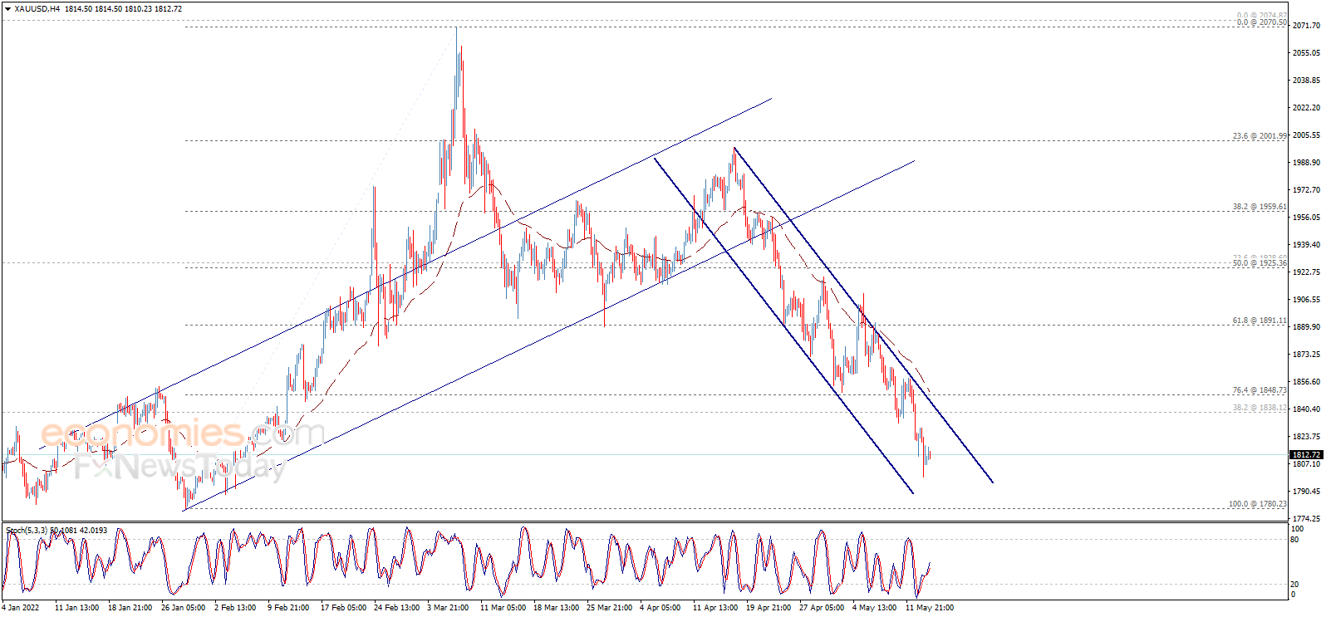Click the 2071.70 price scale value
This screenshot has height=617, width=1326.
[1306, 26]
